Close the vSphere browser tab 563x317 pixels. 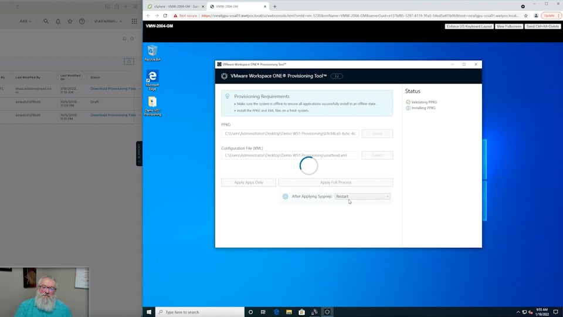pos(203,6)
